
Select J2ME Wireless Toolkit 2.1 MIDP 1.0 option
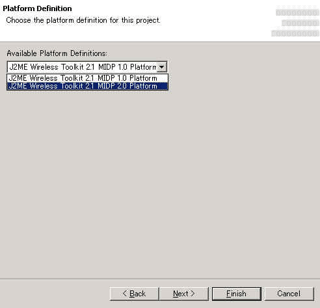click(x=87, y=78)
